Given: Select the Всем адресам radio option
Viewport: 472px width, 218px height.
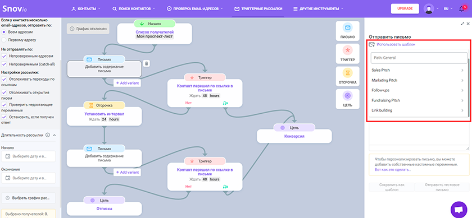Looking at the screenshot, I should [x=4, y=32].
